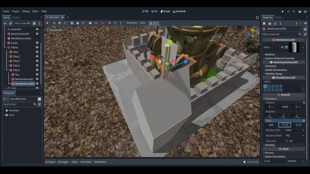This screenshot has width=310, height=174.
Task: Switch to the Script workspace
Action: coord(165,12)
